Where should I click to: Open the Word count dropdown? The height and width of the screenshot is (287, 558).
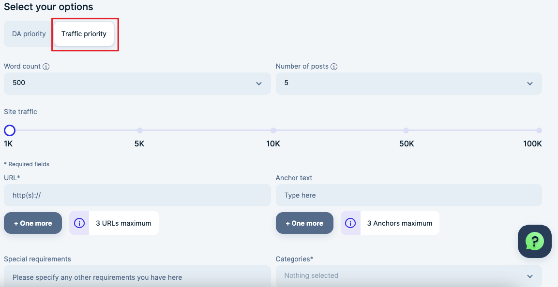coord(137,83)
